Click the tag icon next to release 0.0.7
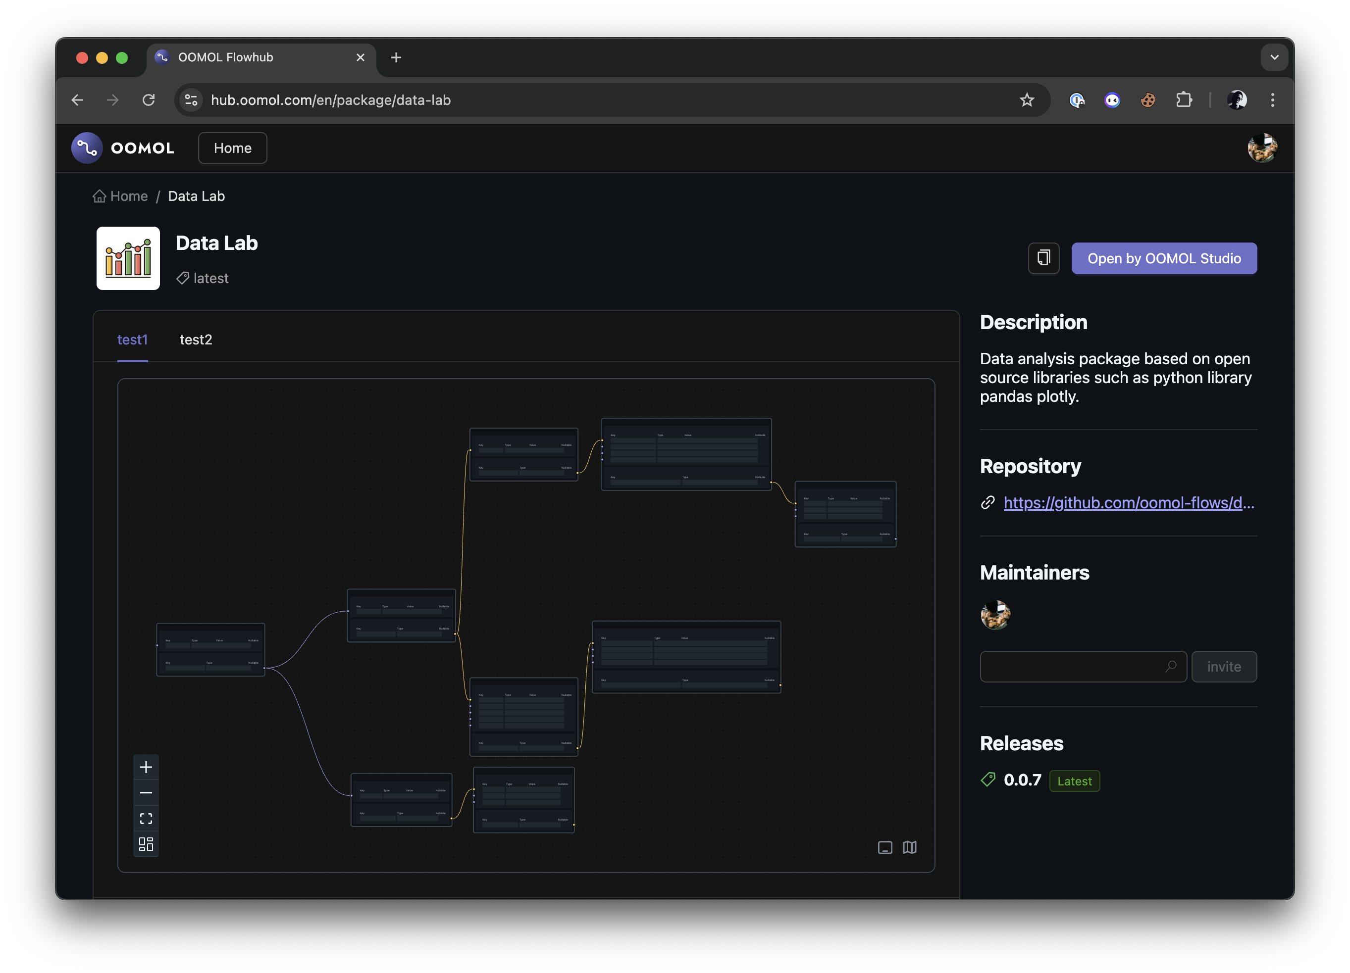This screenshot has width=1350, height=973. coord(987,779)
